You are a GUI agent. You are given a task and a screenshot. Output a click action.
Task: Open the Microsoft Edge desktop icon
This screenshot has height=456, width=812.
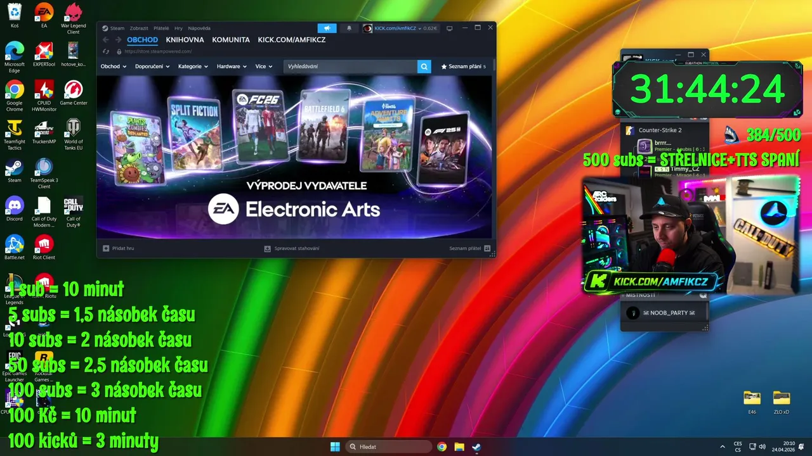15,58
